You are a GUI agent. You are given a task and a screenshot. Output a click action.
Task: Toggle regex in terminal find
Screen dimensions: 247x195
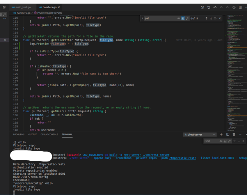[229, 141]
